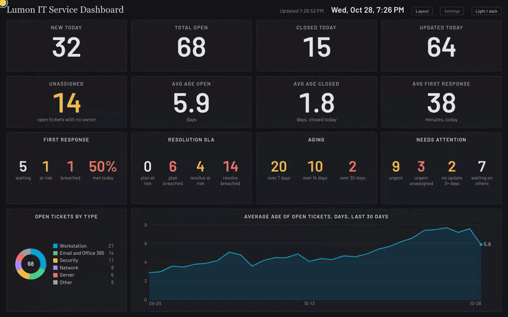Click the 2 over 30 days aging stat

coord(352,170)
